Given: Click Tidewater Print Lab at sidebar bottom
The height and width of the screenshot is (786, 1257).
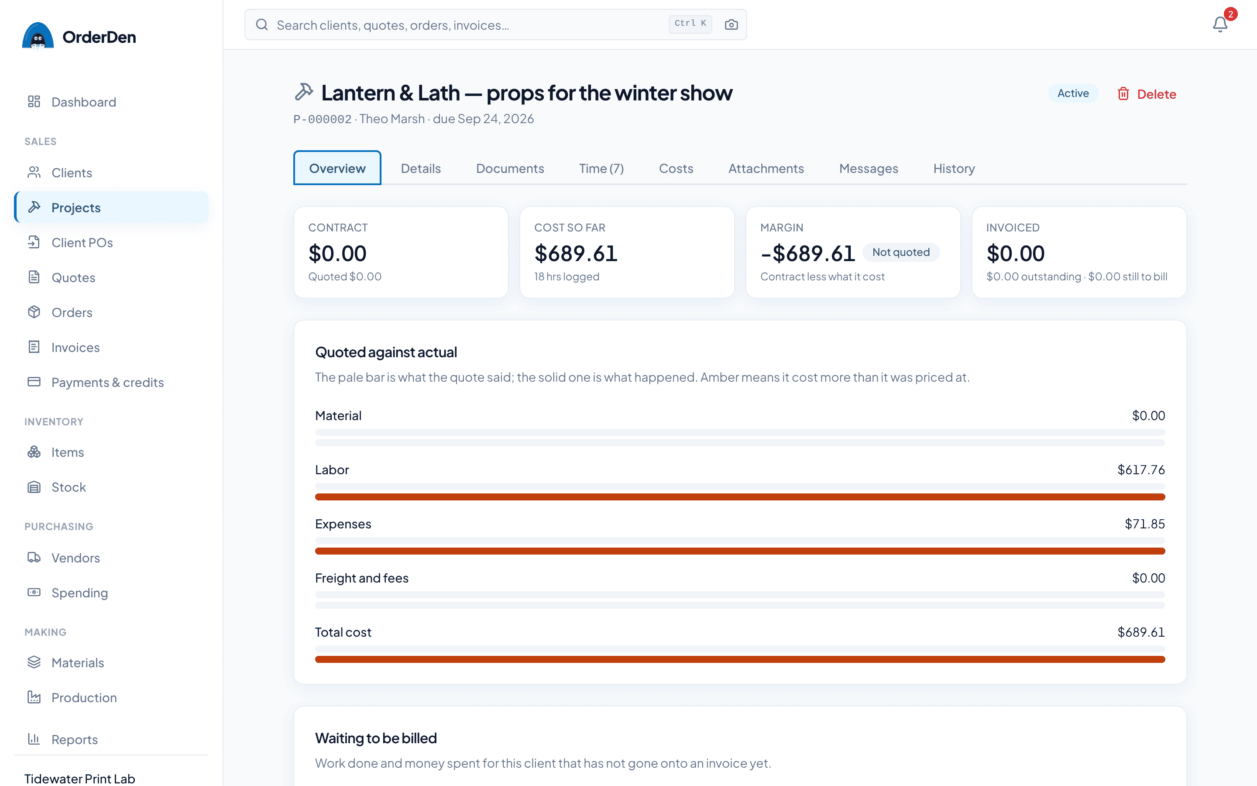Looking at the screenshot, I should coord(79,778).
